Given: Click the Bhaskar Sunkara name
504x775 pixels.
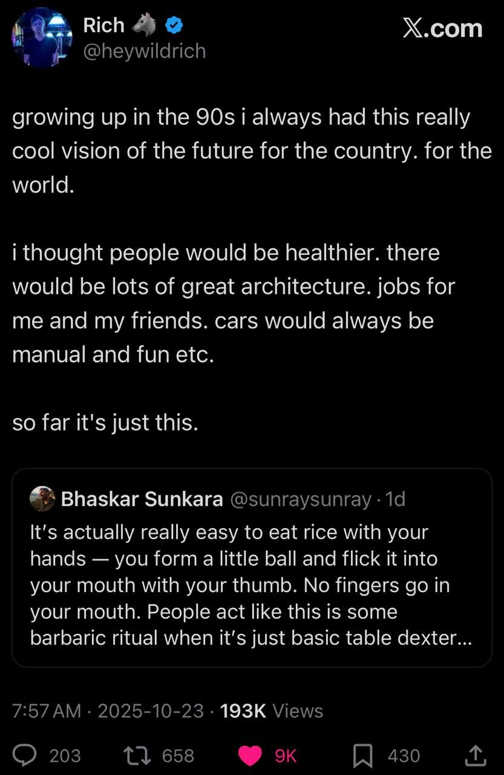Looking at the screenshot, I should pyautogui.click(x=142, y=499).
